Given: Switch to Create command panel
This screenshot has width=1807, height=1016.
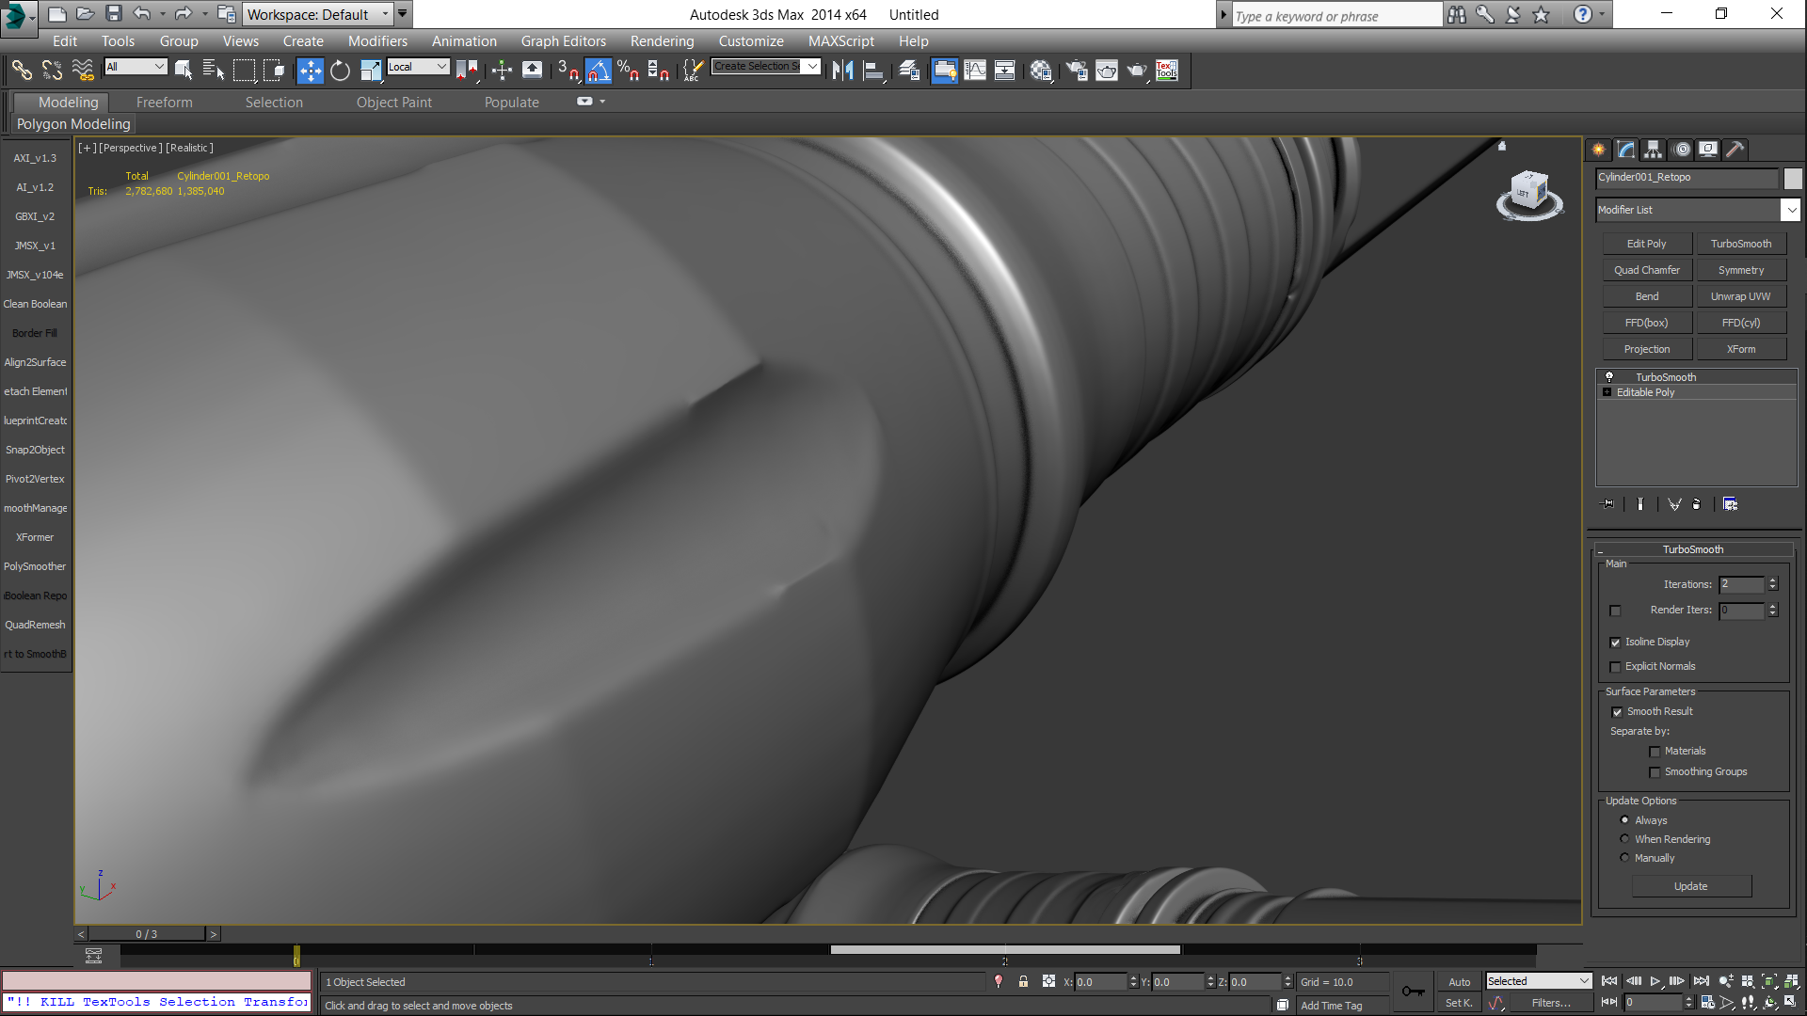Looking at the screenshot, I should point(1599,150).
